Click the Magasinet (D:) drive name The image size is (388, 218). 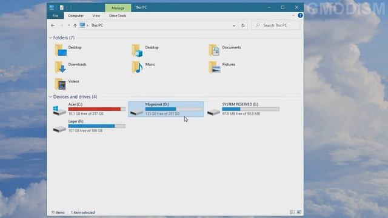pyautogui.click(x=157, y=104)
